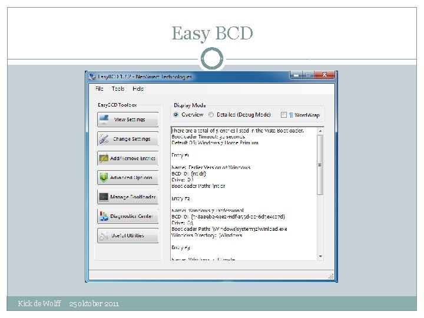Image resolution: width=424 pixels, height=318 pixels.
Task: Go to Add/Remove Entries label
Action: [x=132, y=158]
